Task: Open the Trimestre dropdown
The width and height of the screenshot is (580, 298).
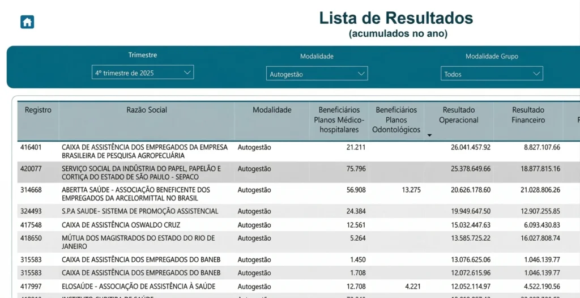Action: [143, 73]
